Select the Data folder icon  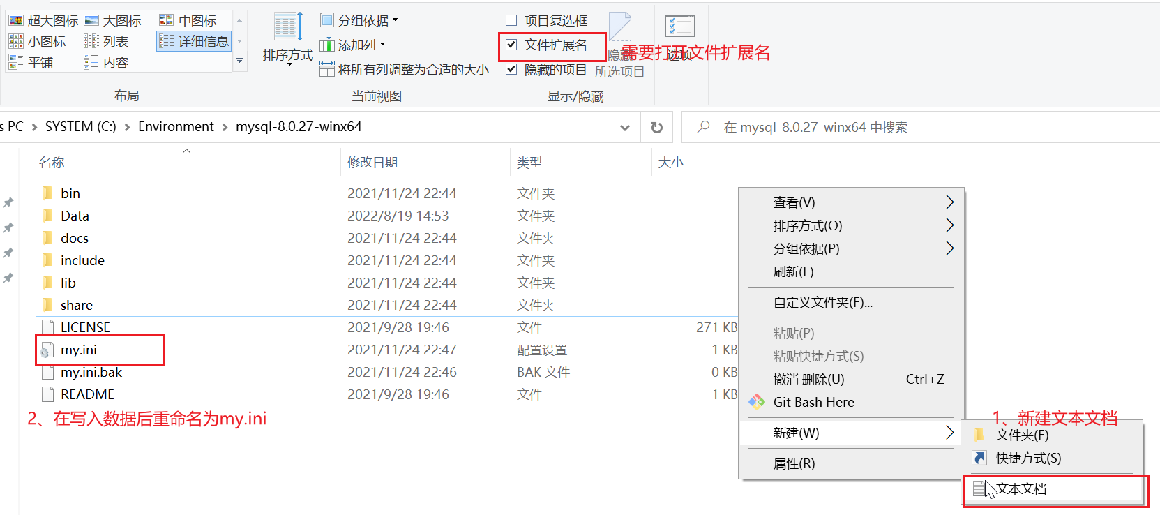coord(47,216)
